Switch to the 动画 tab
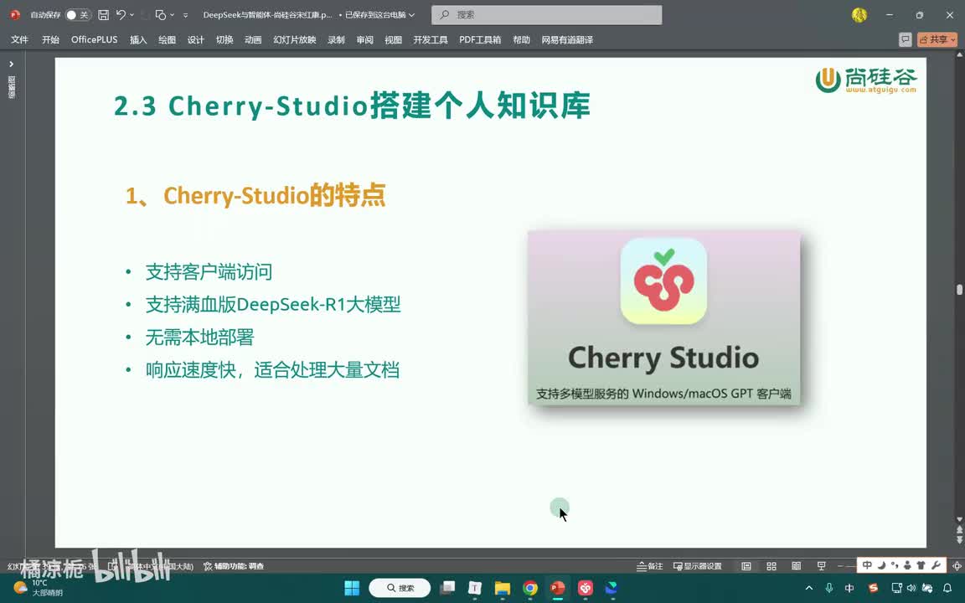965x603 pixels. tap(253, 39)
